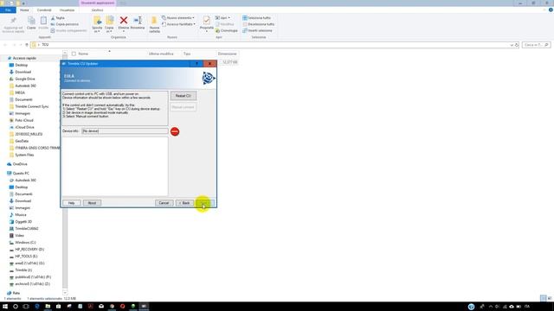This screenshot has height=311, width=554.
Task: Select the Strumenti applicazioni contextual tab
Action: tap(98, 3)
